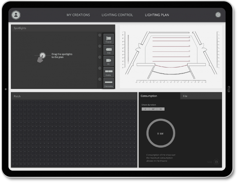Select the Panorama spotlight icon
Viewport: 238px width, 183px height.
(x=108, y=83)
